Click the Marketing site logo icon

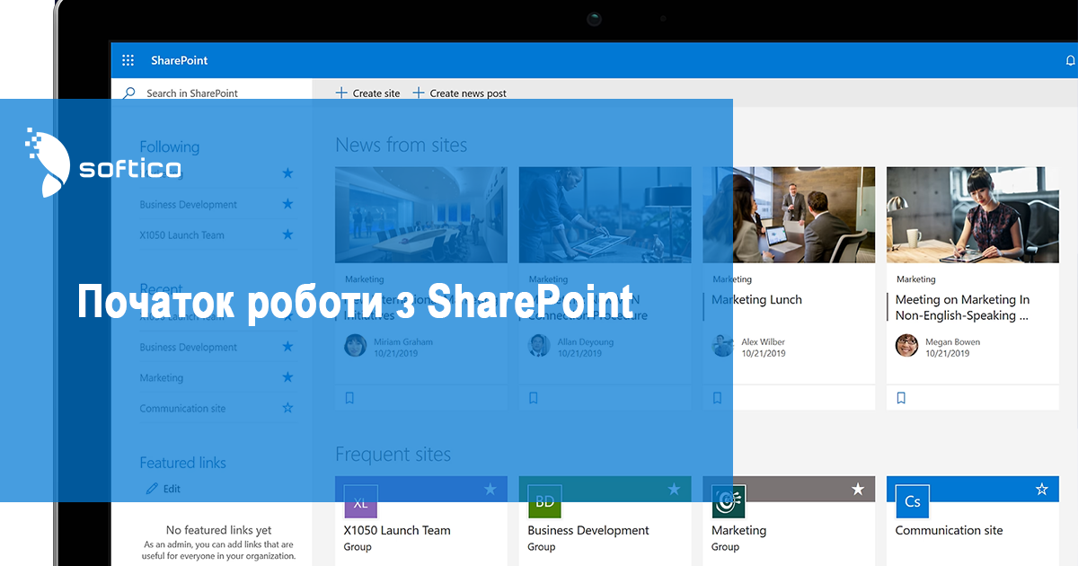click(x=728, y=501)
